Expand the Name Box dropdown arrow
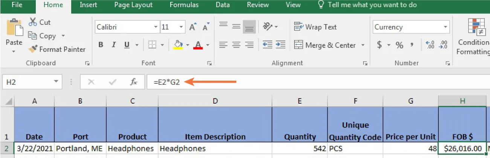The width and height of the screenshot is (490, 158). [56, 82]
